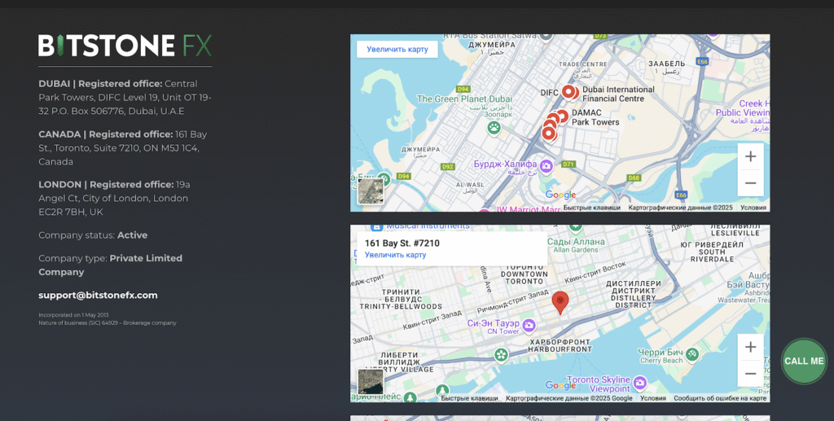The image size is (834, 421).
Task: Click the D71 road badge on Dubai map
Action: (568, 164)
